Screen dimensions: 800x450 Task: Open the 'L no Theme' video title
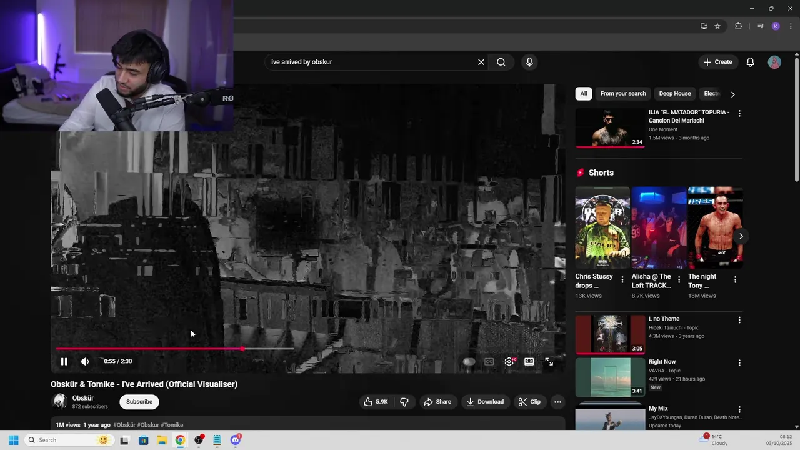coord(664,319)
